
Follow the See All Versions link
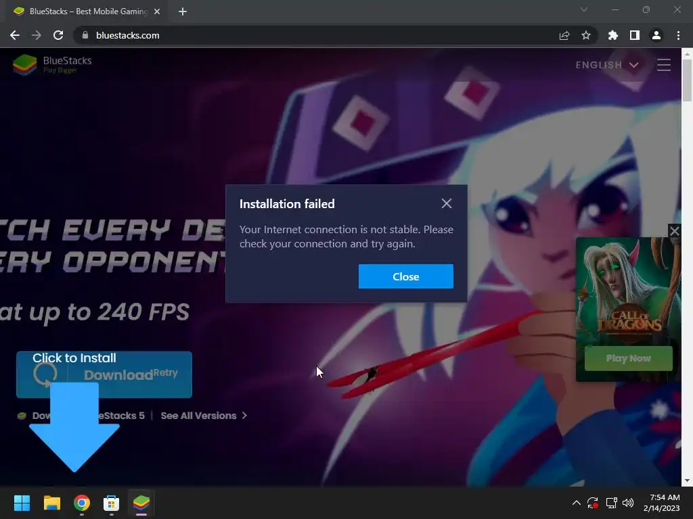coord(204,416)
